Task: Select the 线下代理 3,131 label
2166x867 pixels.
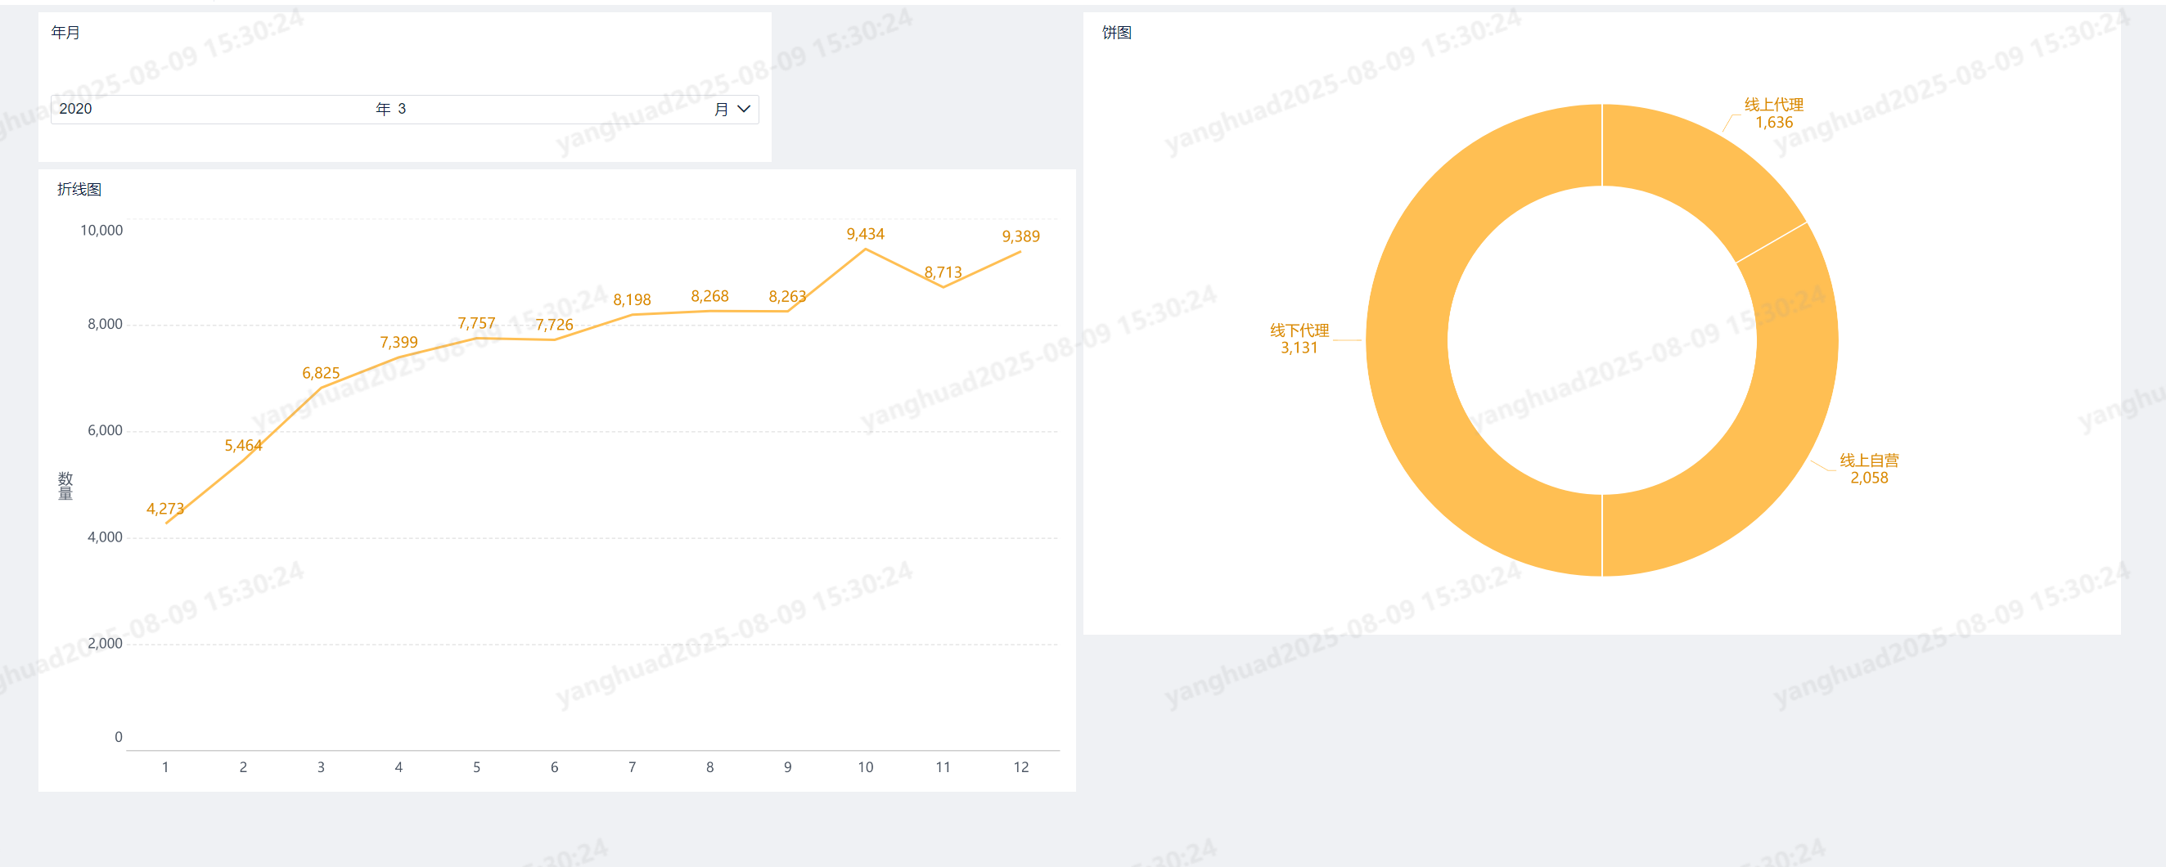Action: tap(1299, 339)
